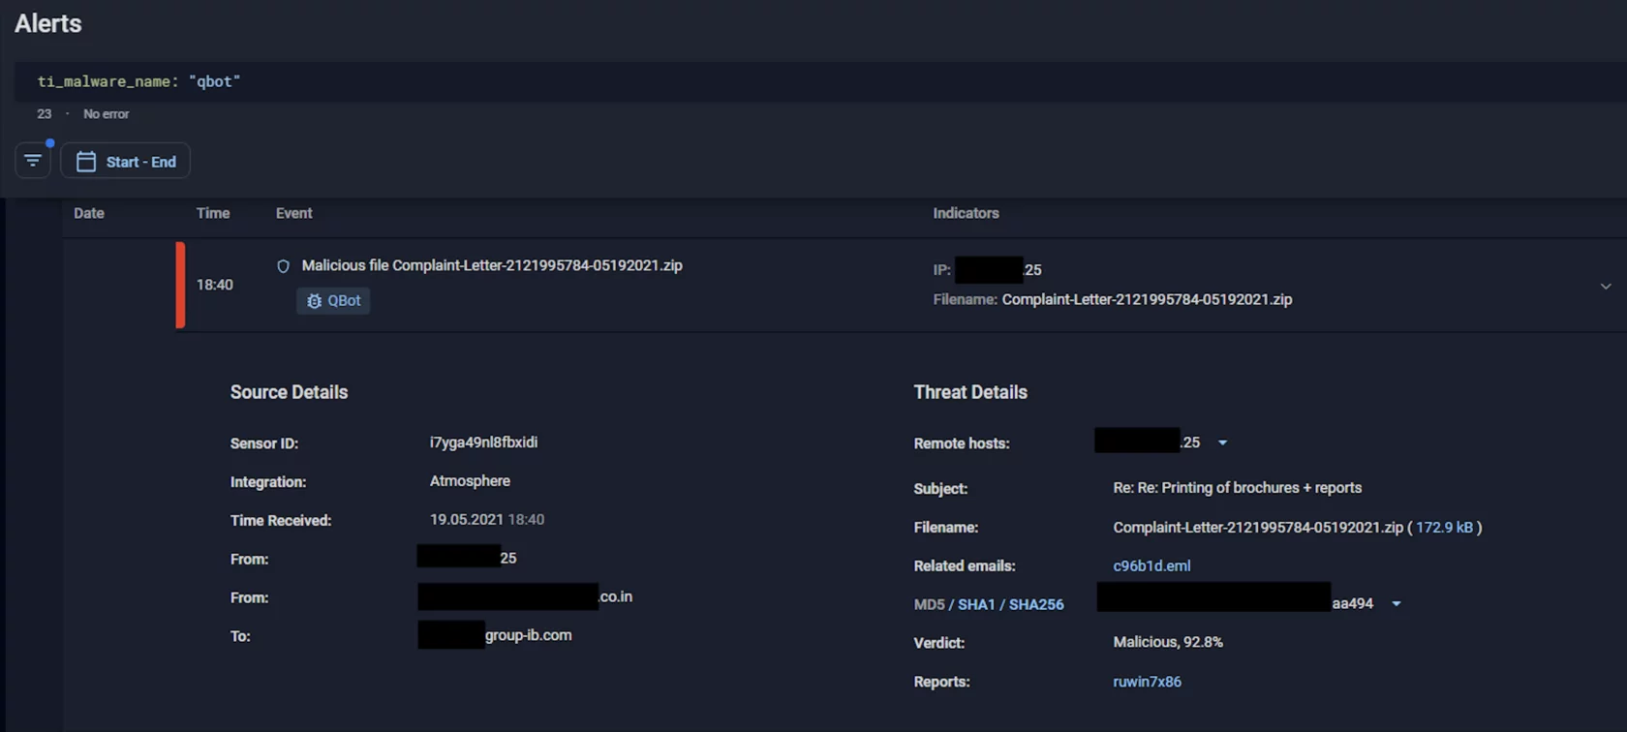The width and height of the screenshot is (1627, 732).
Task: Click the Verdict value Malicious, 92.8%
Action: [x=1168, y=643]
